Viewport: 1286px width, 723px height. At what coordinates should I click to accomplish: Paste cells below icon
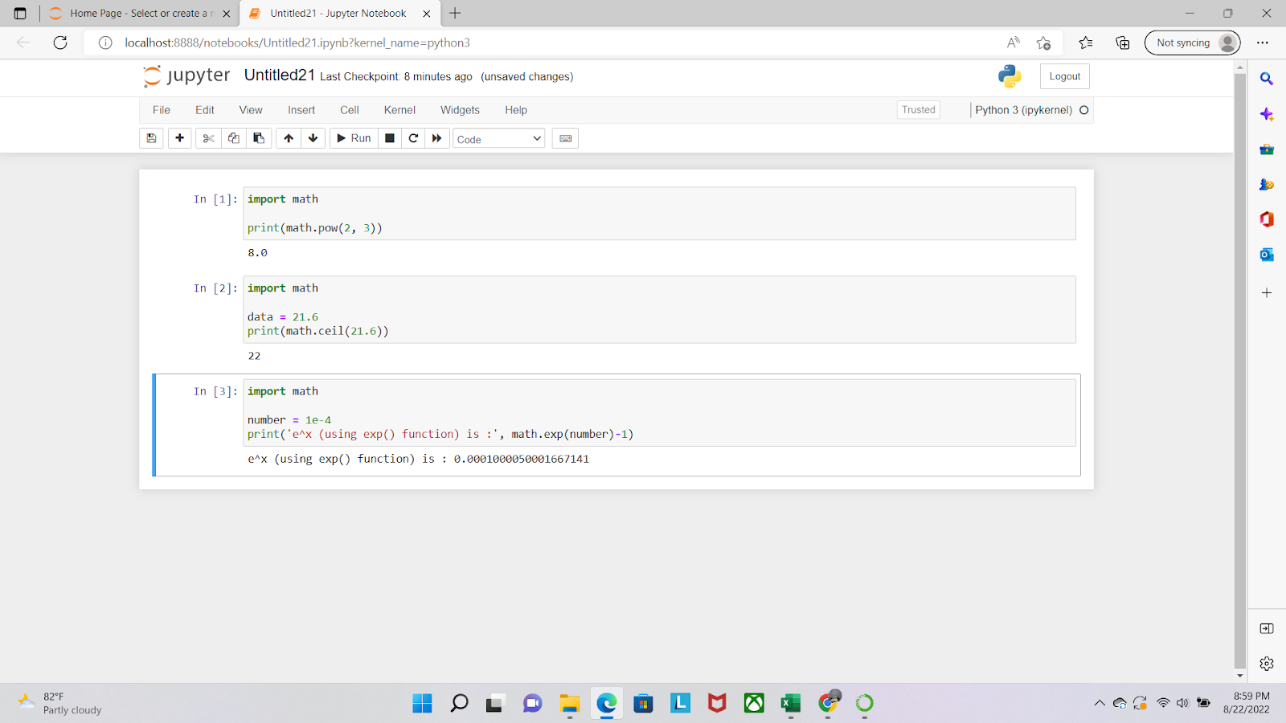(259, 138)
